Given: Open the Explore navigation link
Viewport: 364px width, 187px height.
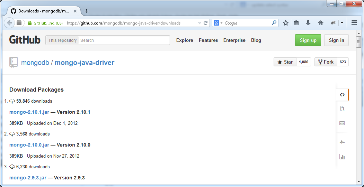Looking at the screenshot, I should 185,40.
